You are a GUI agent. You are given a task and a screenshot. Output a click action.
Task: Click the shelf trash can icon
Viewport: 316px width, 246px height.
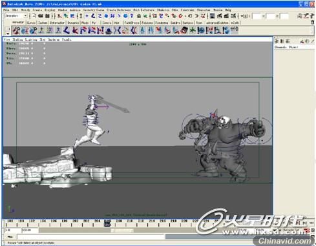[312, 22]
